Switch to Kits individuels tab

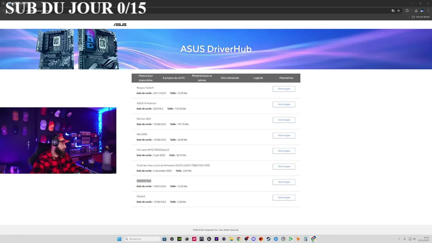pyautogui.click(x=230, y=78)
